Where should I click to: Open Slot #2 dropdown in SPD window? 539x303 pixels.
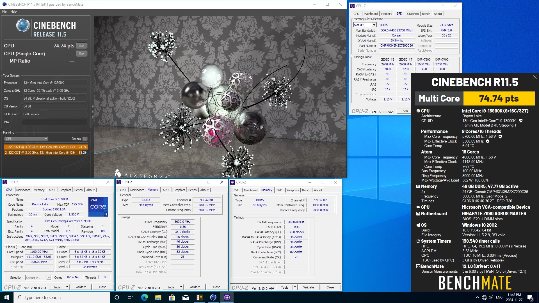coord(374,25)
